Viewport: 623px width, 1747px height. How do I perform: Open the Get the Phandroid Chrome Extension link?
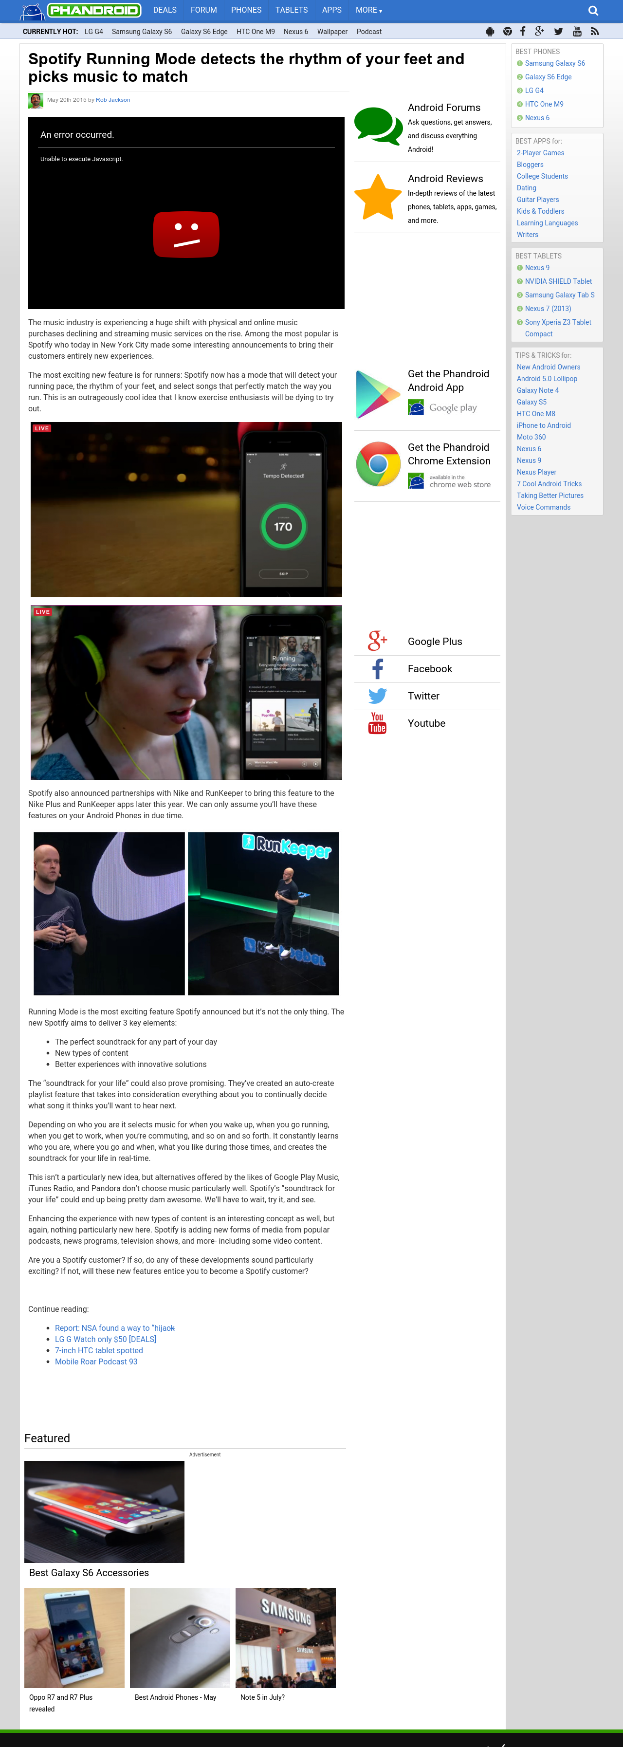[x=449, y=454]
